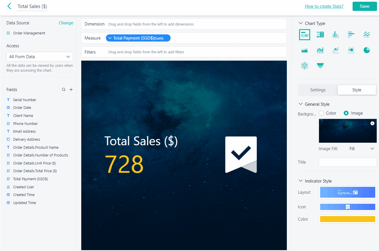
Task: Click the plus icon next to Fields
Action: (x=71, y=90)
